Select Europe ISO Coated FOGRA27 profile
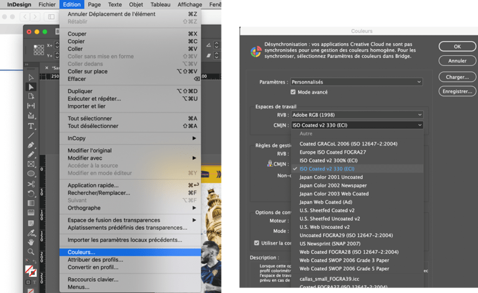478x293 pixels. coord(357,152)
